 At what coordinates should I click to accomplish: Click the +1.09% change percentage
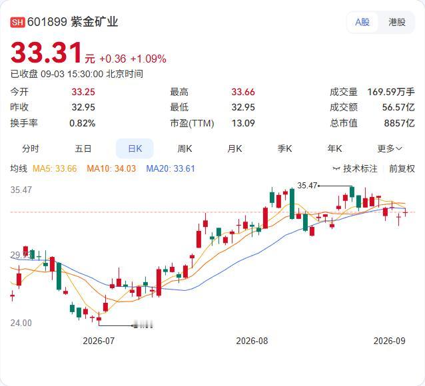149,59
